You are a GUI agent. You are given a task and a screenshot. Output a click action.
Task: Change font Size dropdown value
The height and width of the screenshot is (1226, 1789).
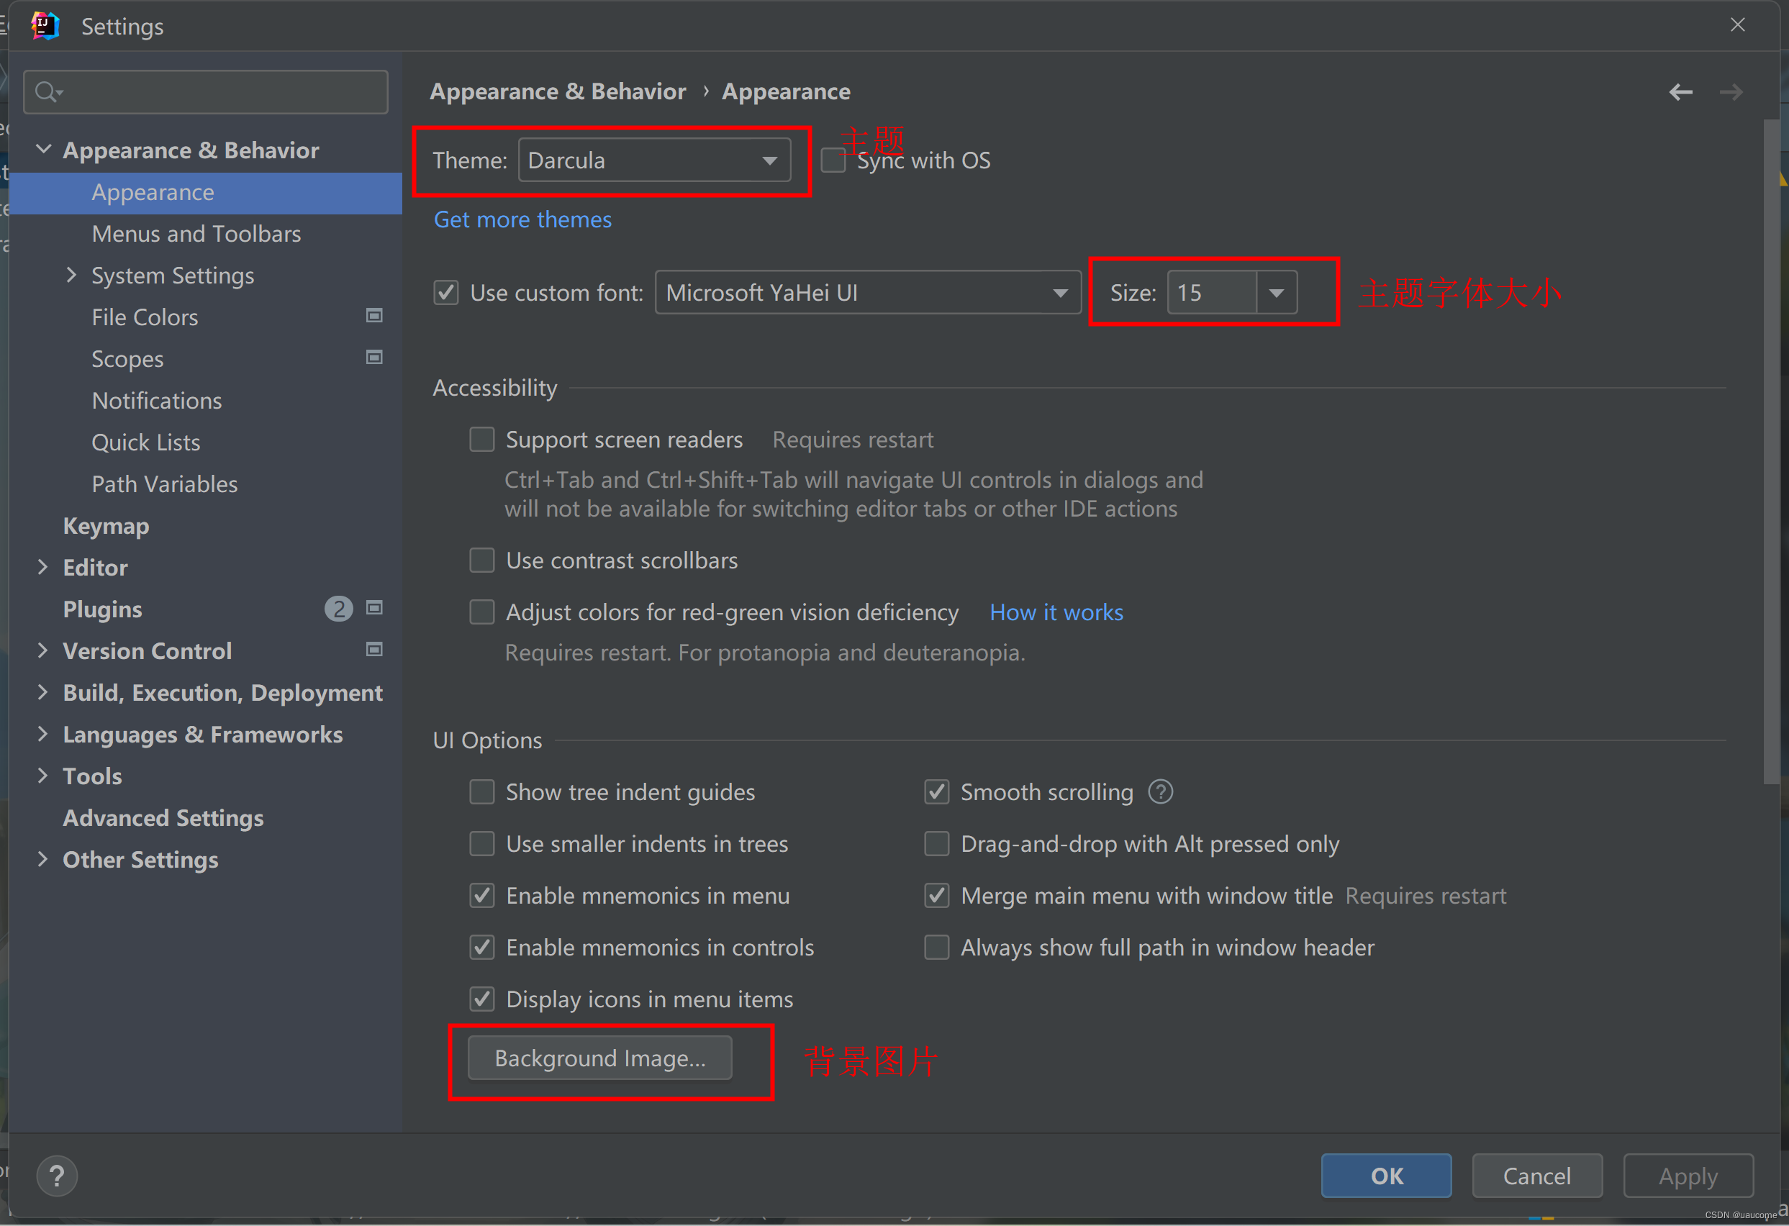(1277, 294)
